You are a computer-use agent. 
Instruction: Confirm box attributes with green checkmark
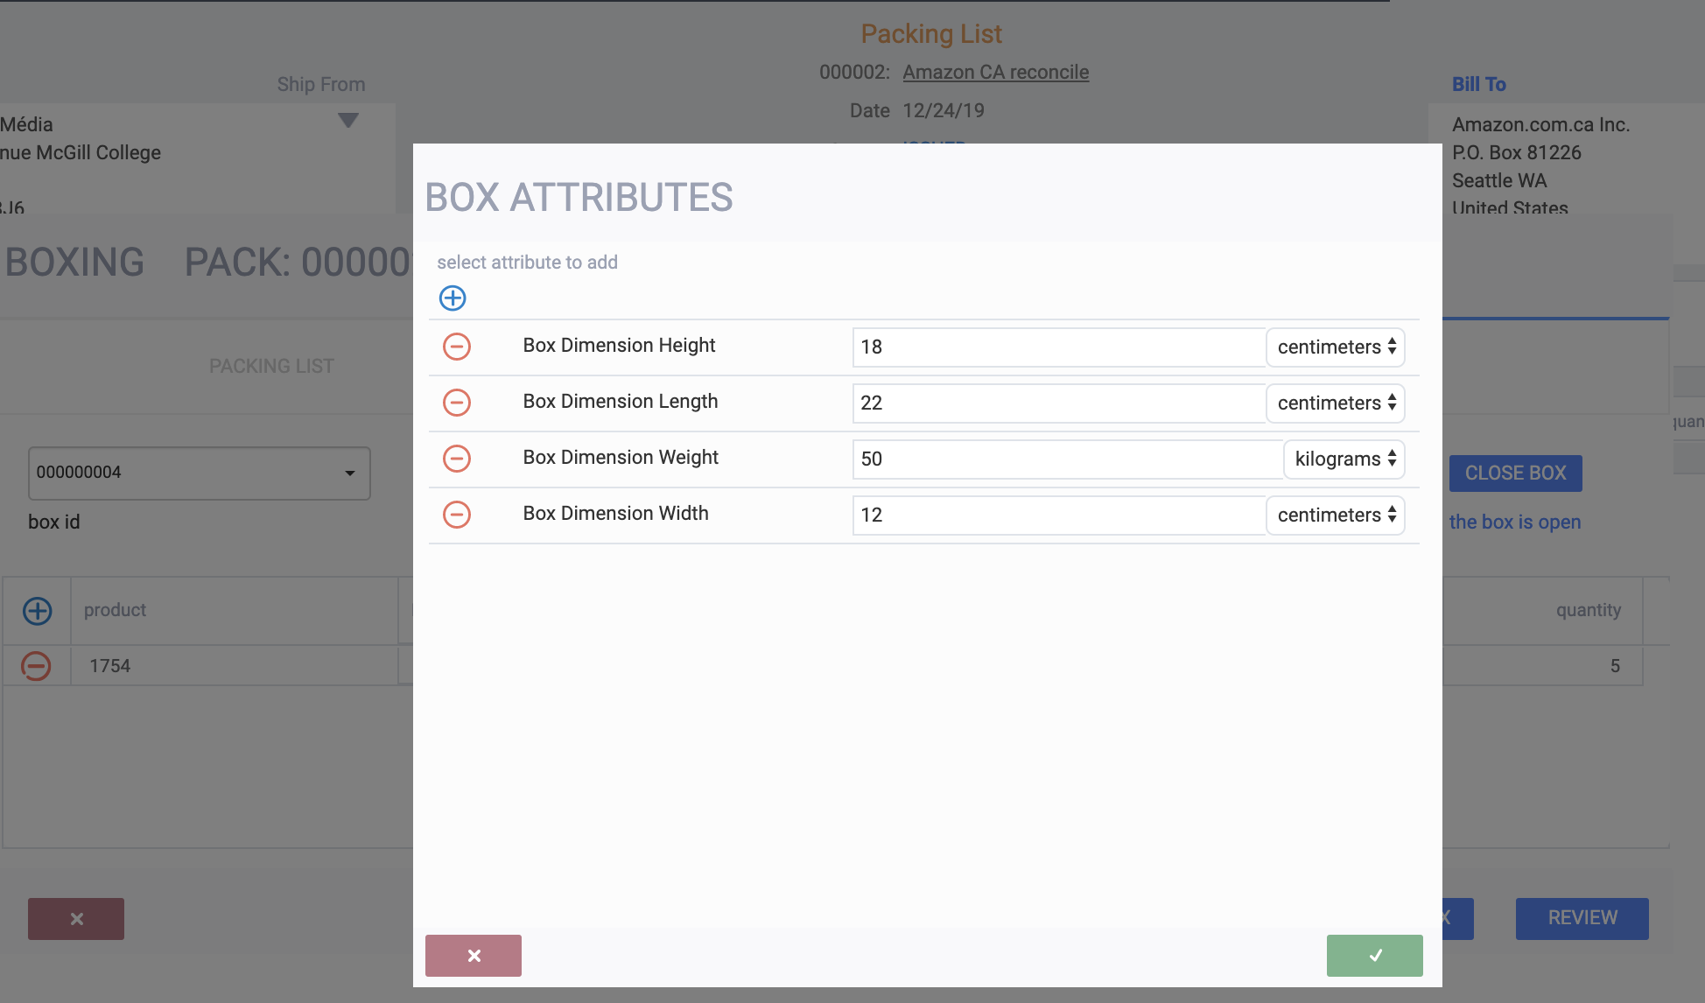click(1374, 955)
